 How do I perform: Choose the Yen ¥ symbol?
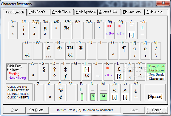pos(81,48)
